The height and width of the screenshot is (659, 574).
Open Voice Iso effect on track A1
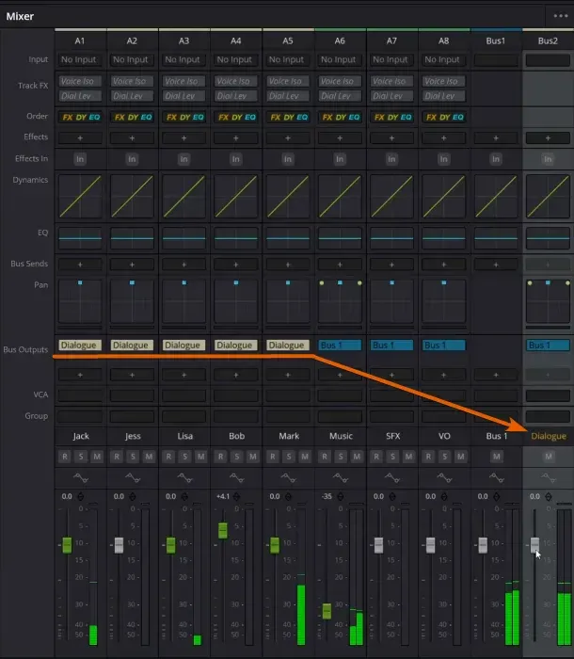(x=80, y=81)
